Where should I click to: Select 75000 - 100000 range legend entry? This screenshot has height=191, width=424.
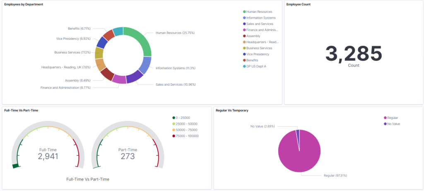187,136
